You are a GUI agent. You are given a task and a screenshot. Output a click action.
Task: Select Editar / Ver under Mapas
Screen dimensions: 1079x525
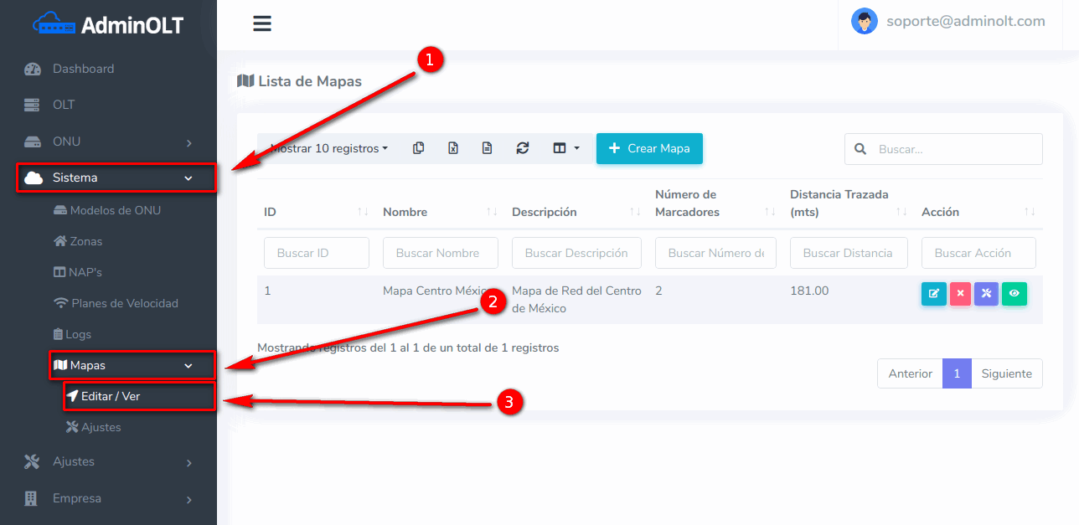tap(111, 396)
